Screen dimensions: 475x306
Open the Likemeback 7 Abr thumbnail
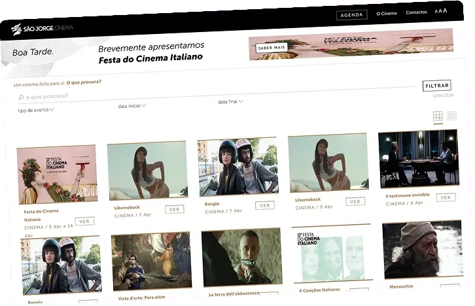[147, 171]
